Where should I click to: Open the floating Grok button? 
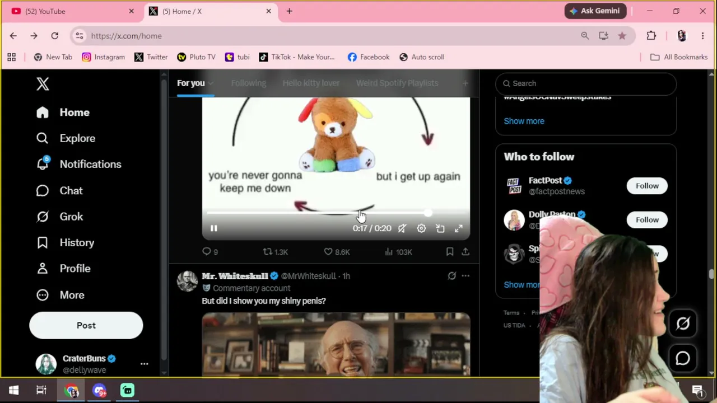point(683,324)
